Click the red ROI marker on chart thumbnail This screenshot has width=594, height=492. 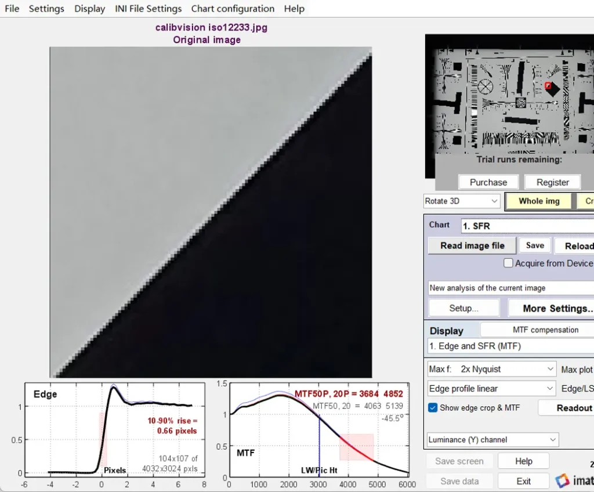pyautogui.click(x=548, y=86)
